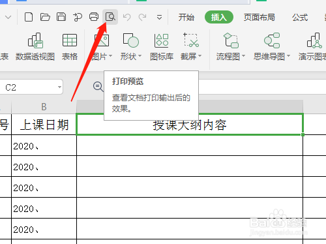Open the 开始 tab
Image resolution: width=326 pixels, height=244 pixels.
pos(186,17)
